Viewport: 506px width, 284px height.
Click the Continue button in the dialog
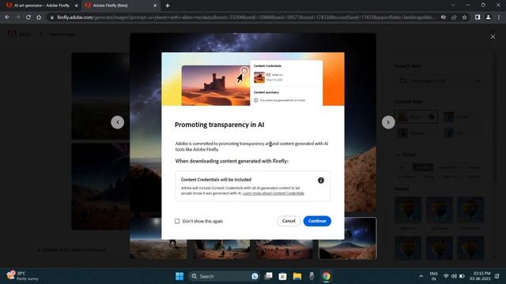point(317,221)
